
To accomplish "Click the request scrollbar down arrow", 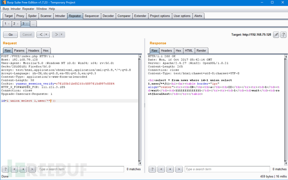I will [140, 163].
